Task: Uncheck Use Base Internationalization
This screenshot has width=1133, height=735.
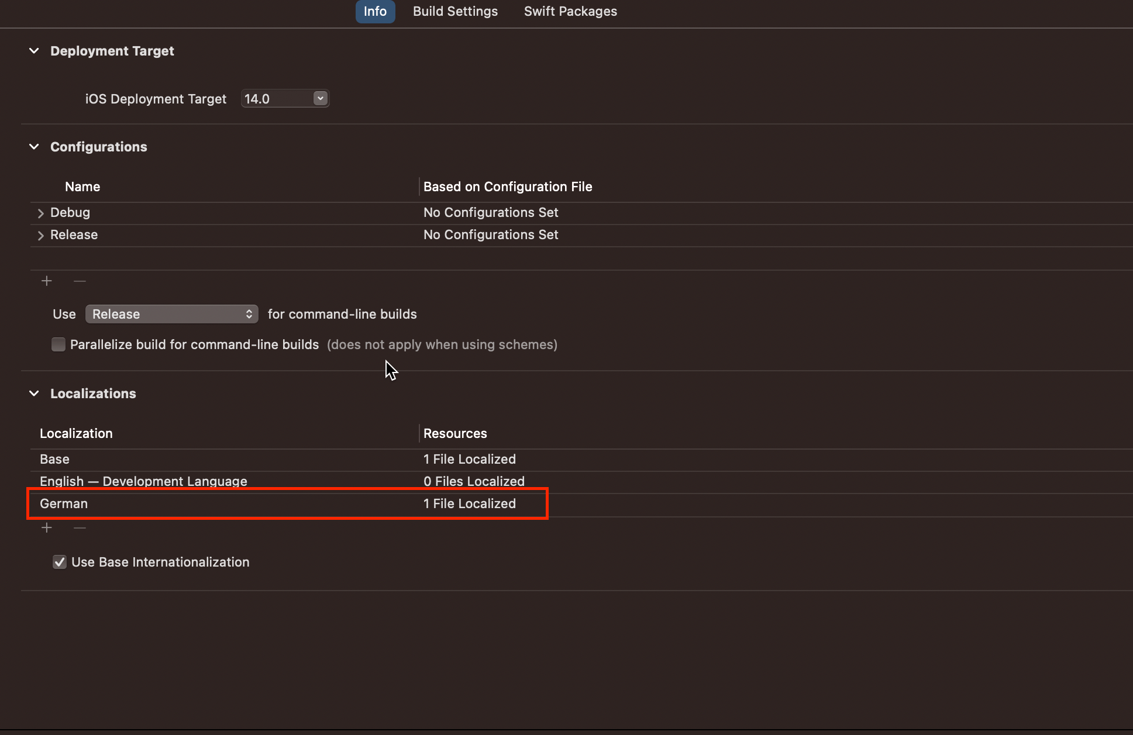Action: coord(60,562)
